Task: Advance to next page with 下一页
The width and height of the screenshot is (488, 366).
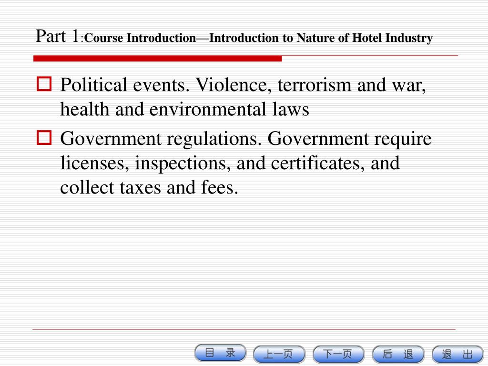Action: (339, 355)
